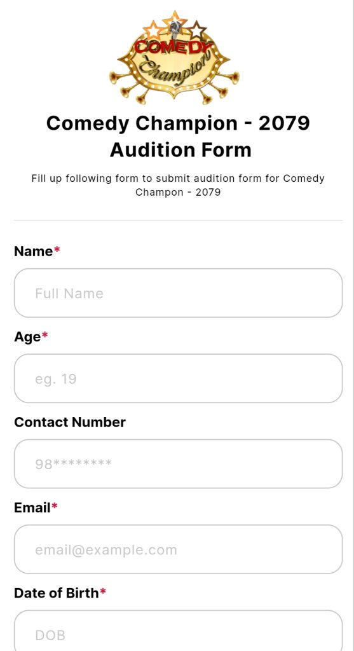
Task: Click the red asterisk beside Email label
Action: (55, 507)
